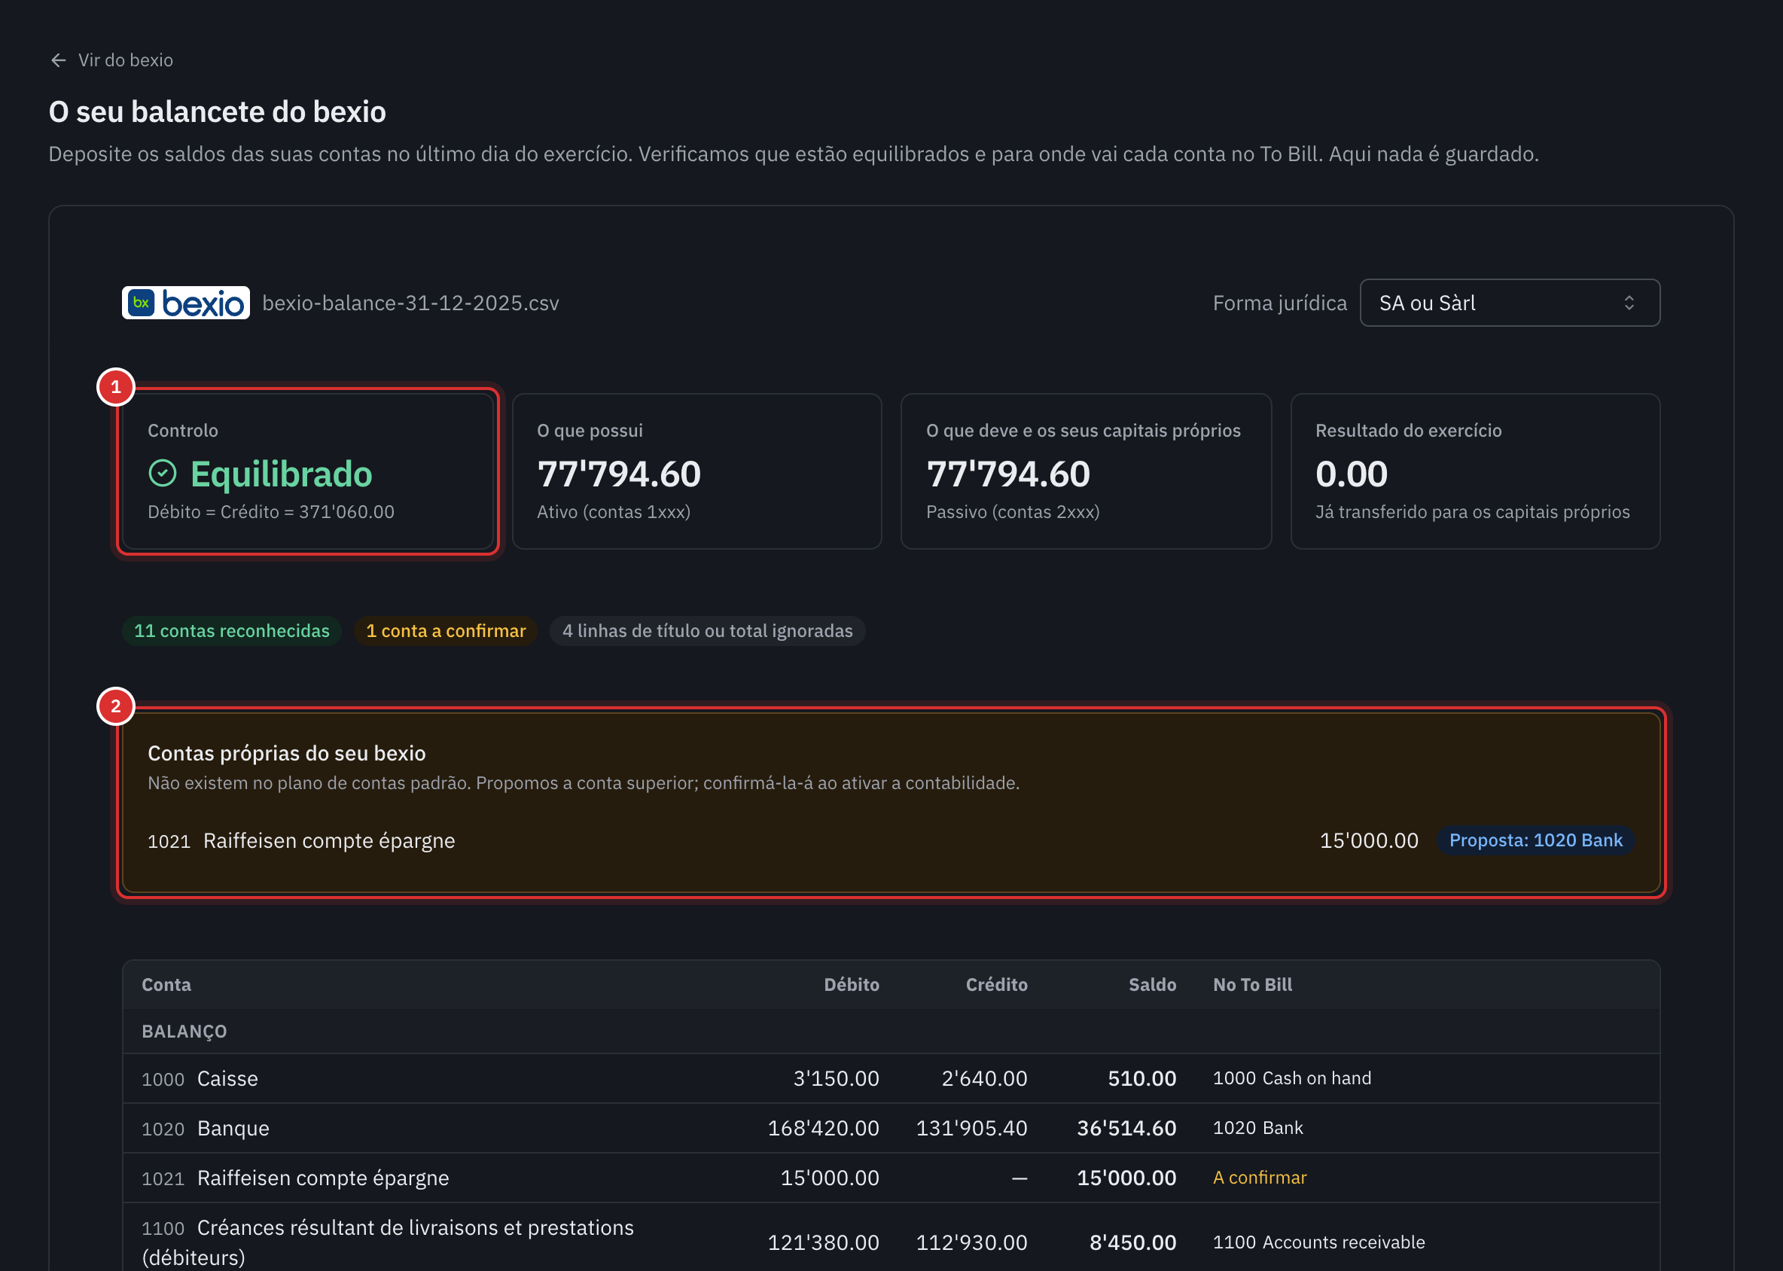Click the Crédito column header
This screenshot has height=1271, width=1783.
point(995,985)
